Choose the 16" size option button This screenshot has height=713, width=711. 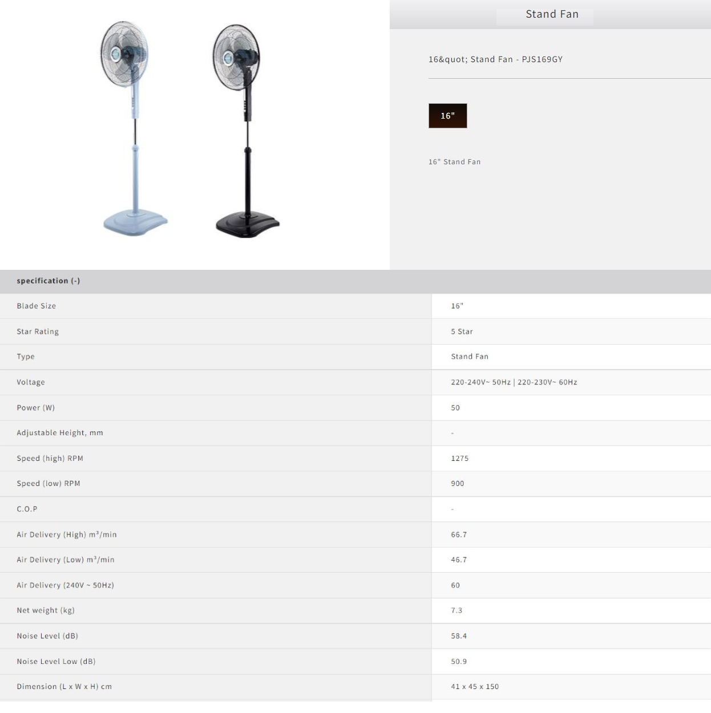pos(447,116)
